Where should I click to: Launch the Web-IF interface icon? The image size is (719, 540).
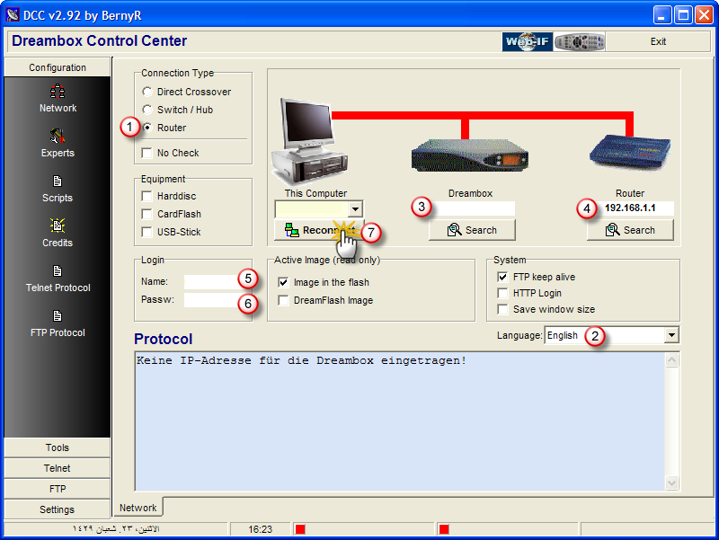tap(528, 41)
